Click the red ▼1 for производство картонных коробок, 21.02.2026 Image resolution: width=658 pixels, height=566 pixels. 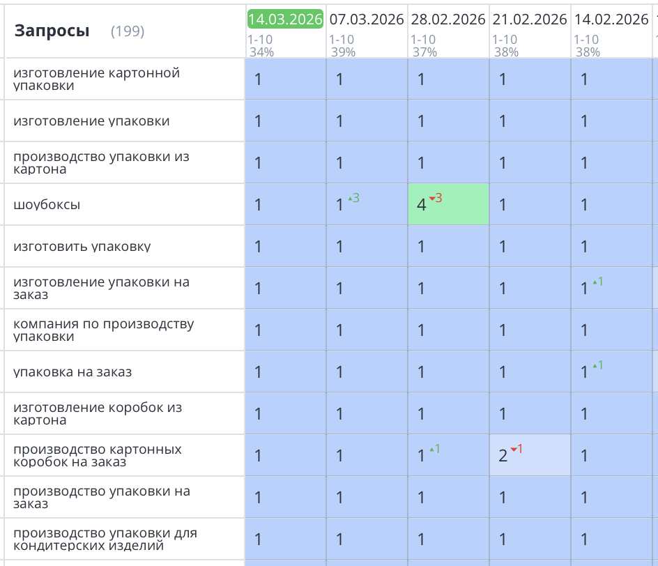click(x=516, y=449)
